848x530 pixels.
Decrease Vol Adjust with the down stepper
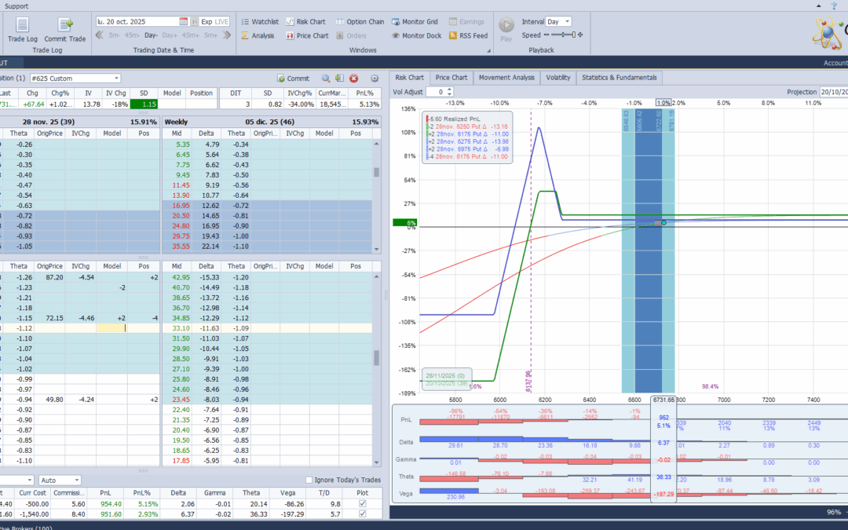pos(449,94)
